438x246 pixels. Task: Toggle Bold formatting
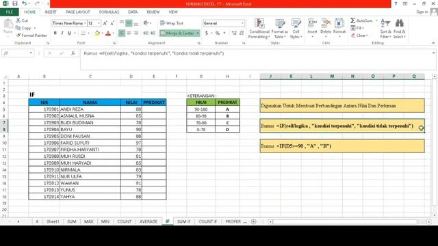pos(55,33)
